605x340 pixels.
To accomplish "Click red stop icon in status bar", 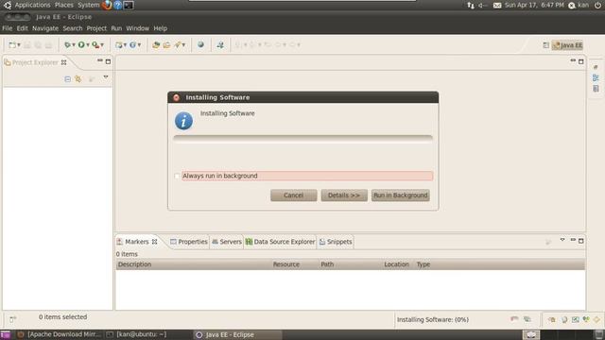I will pos(514,319).
